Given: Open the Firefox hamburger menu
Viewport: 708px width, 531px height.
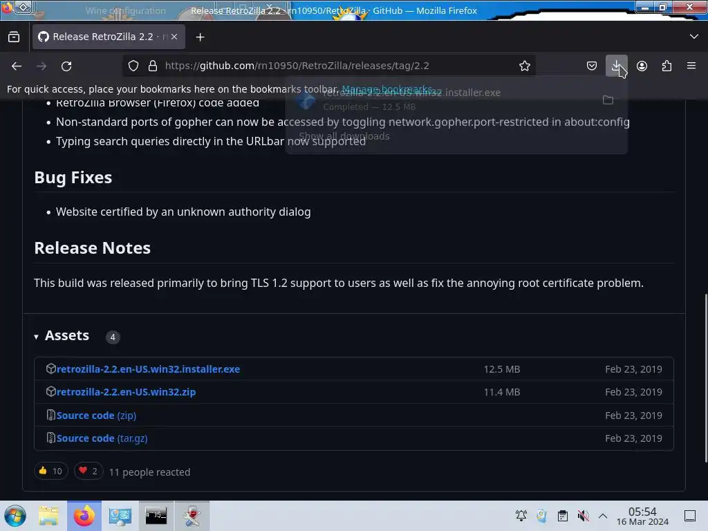Looking at the screenshot, I should click(691, 66).
